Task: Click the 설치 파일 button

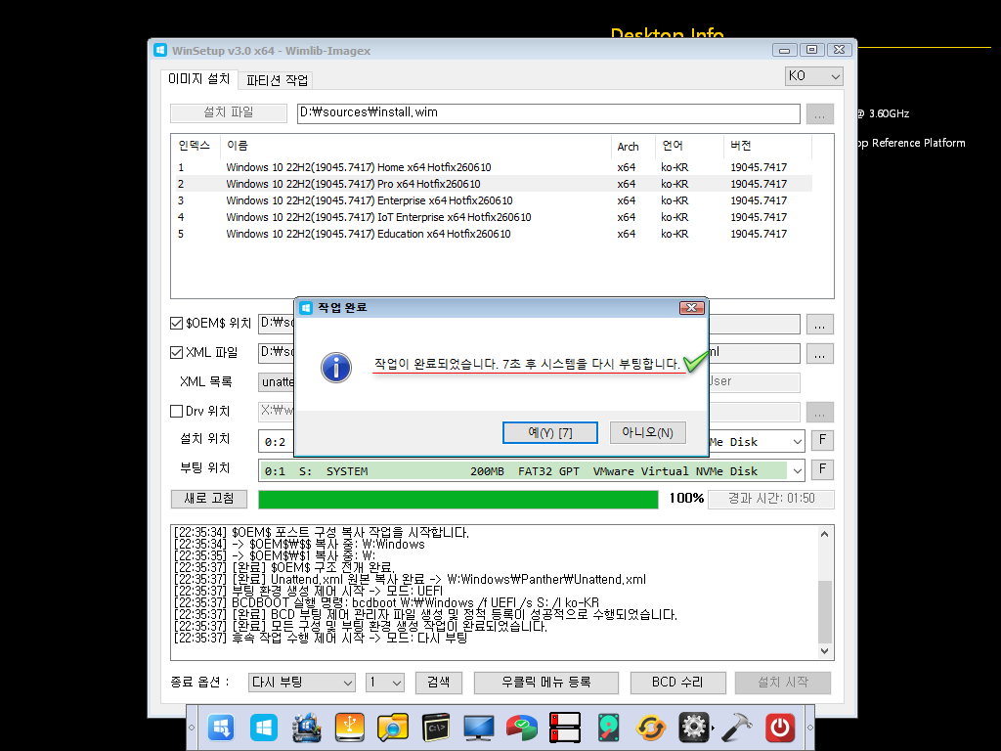Action: [229, 113]
